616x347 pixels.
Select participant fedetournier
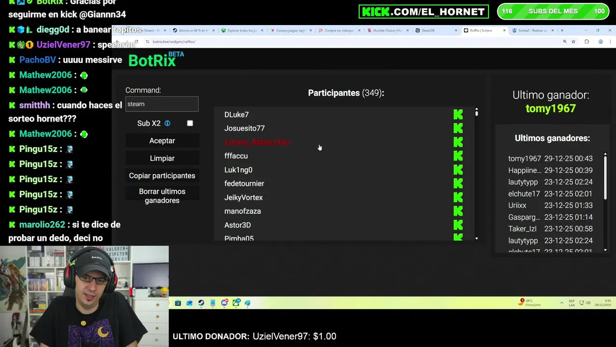tap(244, 184)
